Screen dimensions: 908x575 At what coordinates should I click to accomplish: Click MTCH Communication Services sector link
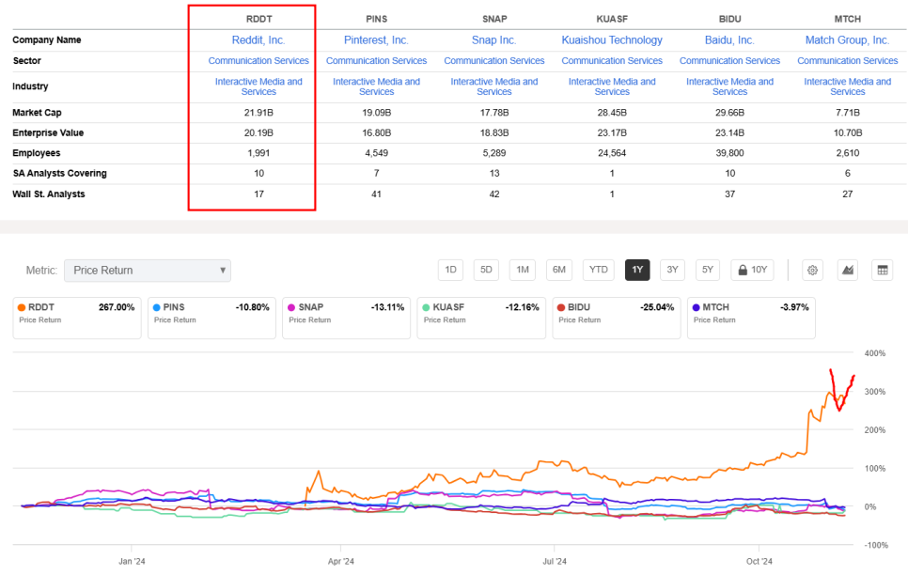[847, 61]
